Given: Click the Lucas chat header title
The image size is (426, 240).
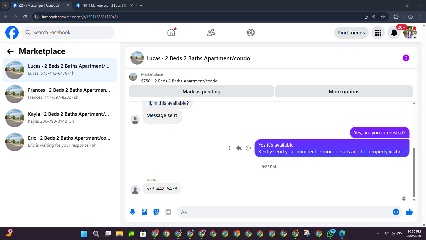Looking at the screenshot, I should pyautogui.click(x=198, y=58).
